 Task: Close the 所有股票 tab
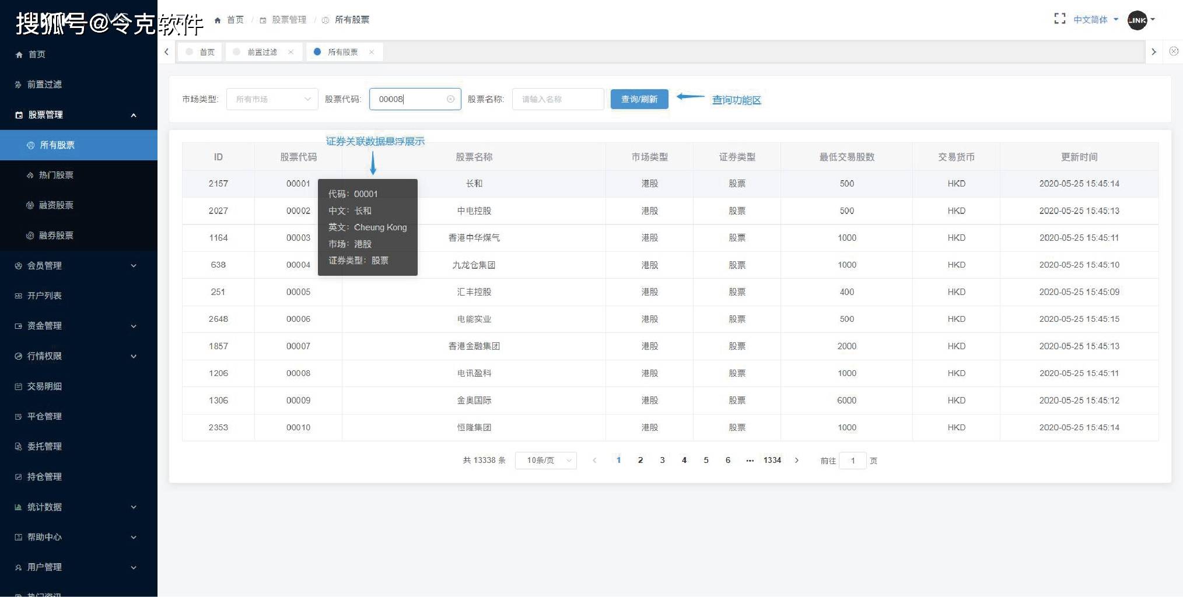(371, 52)
